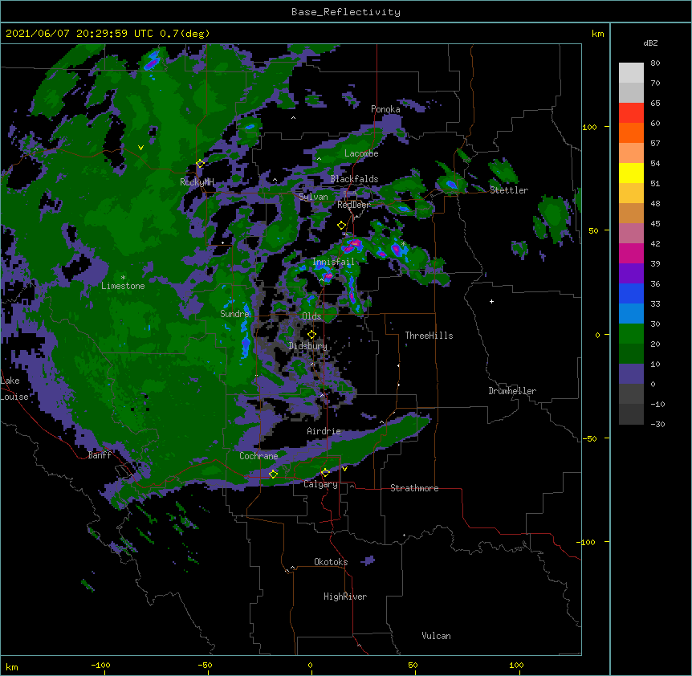The image size is (692, 676).
Task: Click the Banff label
Action: [100, 455]
